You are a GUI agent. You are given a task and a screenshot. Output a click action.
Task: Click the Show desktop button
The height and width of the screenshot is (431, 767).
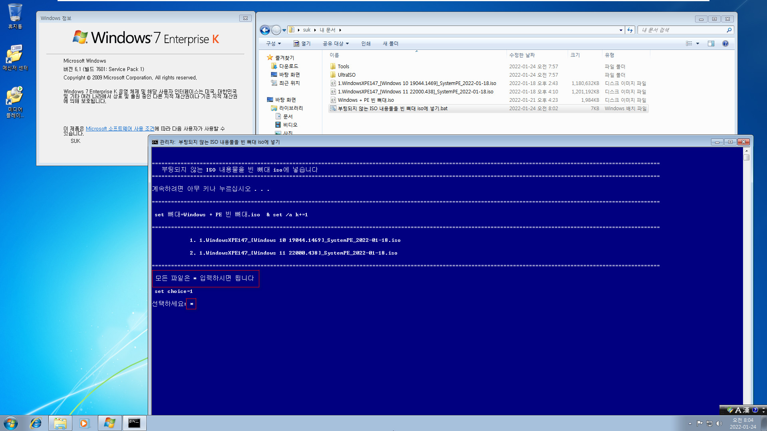(x=764, y=423)
